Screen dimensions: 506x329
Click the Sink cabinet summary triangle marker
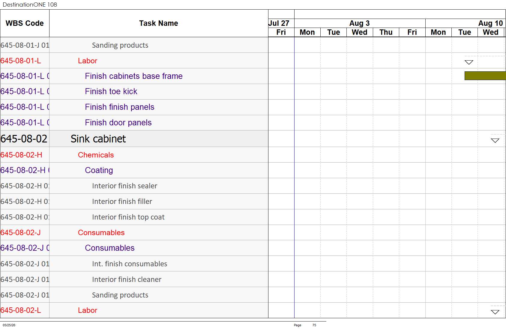coord(495,141)
